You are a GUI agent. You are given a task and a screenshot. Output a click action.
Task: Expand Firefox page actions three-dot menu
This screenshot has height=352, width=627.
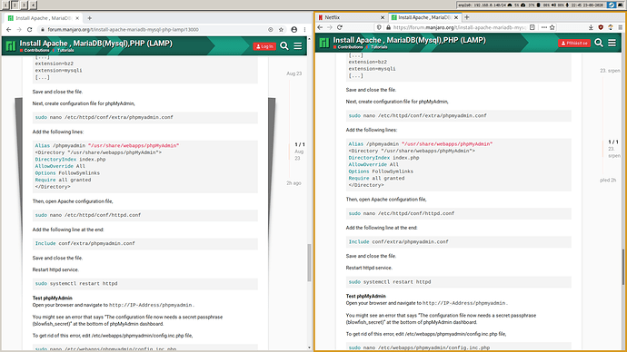click(x=543, y=27)
